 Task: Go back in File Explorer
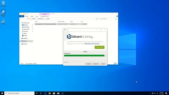click(x=21, y=19)
